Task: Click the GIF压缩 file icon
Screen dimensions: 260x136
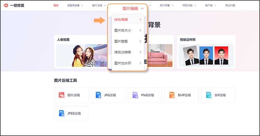Action: 209,95
